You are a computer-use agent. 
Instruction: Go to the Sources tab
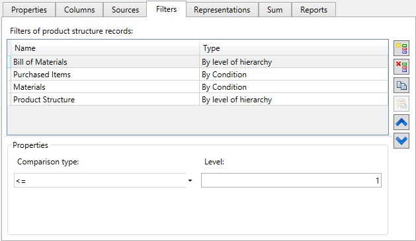click(125, 10)
